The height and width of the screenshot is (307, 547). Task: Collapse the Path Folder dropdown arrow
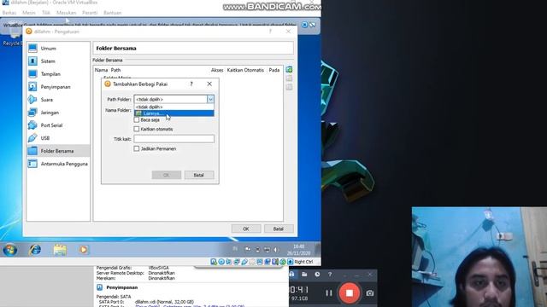click(210, 100)
